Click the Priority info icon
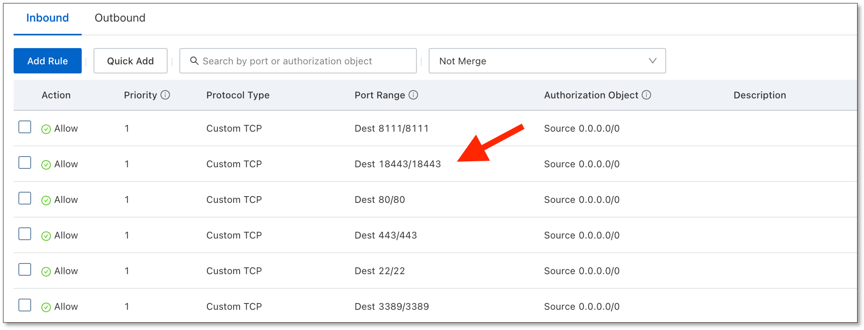Screen dimensions: 864x330 [x=165, y=95]
